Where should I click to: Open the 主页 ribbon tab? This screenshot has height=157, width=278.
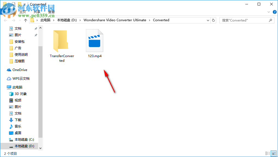23,12
